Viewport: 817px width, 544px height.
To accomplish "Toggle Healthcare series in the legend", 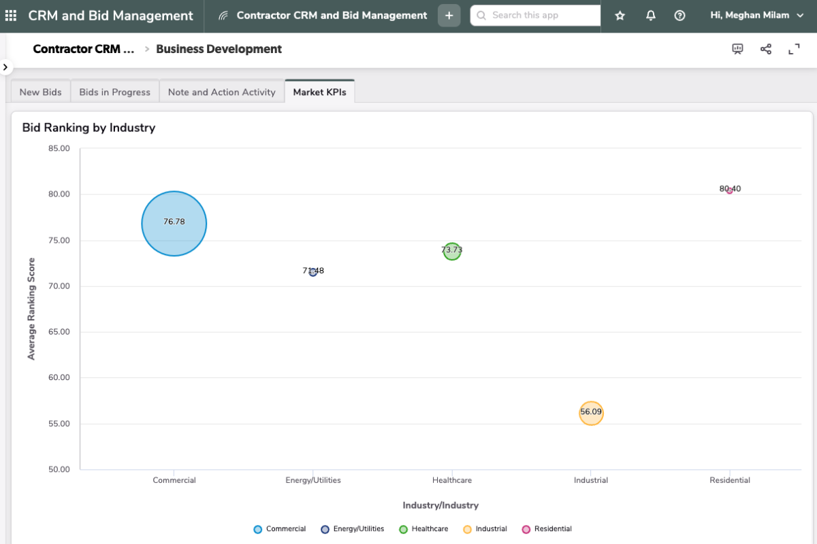I will pyautogui.click(x=423, y=529).
